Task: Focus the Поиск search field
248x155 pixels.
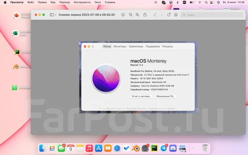Action: point(212,15)
